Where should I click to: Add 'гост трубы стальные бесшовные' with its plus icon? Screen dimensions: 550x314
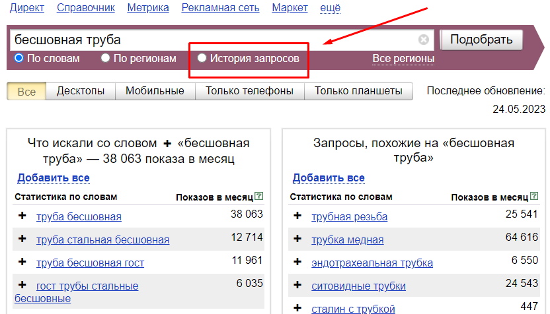22,285
